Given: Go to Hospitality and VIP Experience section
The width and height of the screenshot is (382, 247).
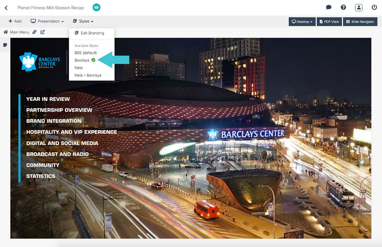Looking at the screenshot, I should coord(71,132).
